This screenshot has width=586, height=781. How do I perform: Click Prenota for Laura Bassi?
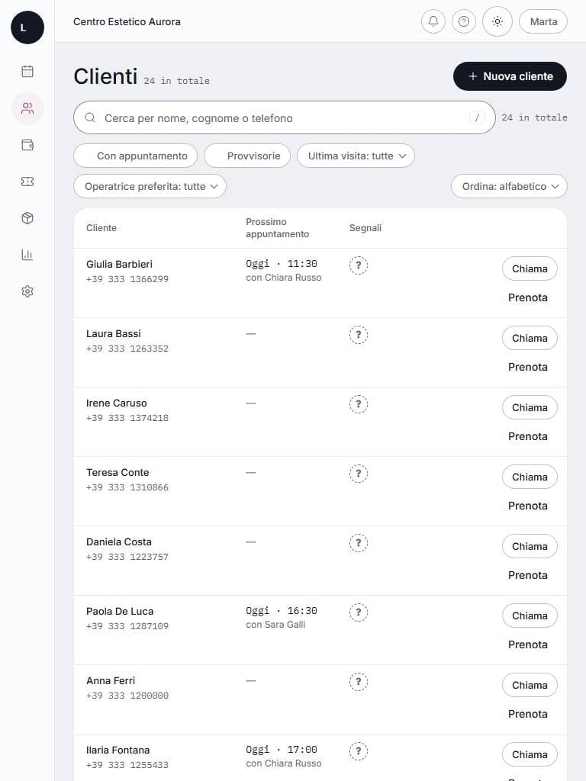528,367
